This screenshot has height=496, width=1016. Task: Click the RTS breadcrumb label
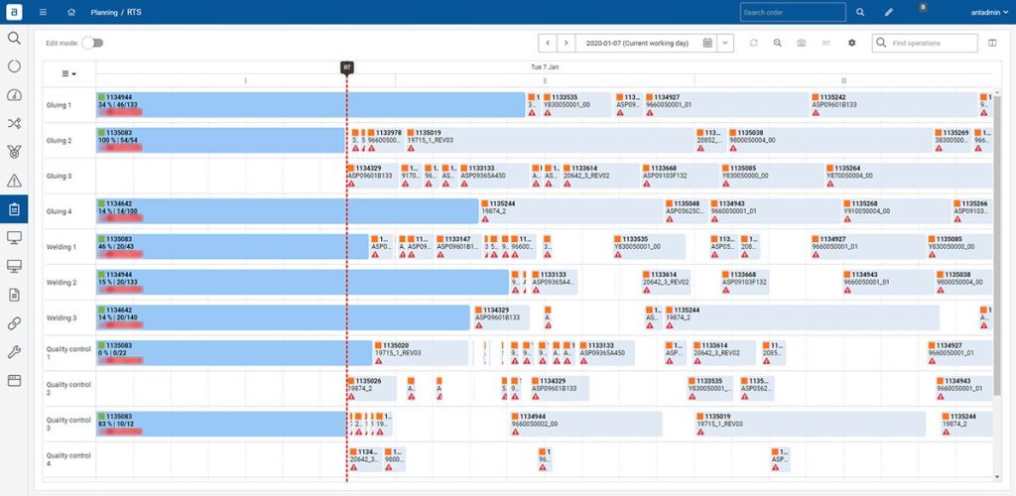(x=133, y=12)
